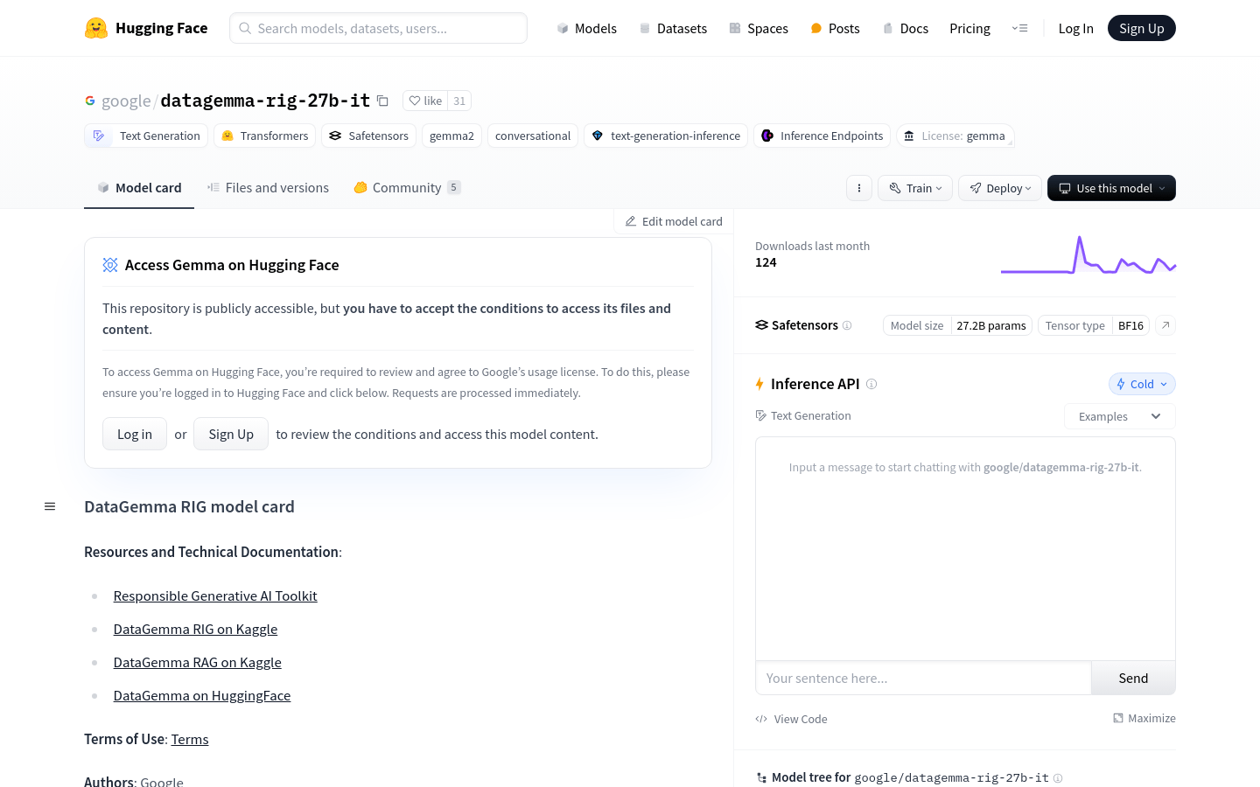Focus the Your sentence here input
Screen dimensions: 1260x787
click(923, 678)
